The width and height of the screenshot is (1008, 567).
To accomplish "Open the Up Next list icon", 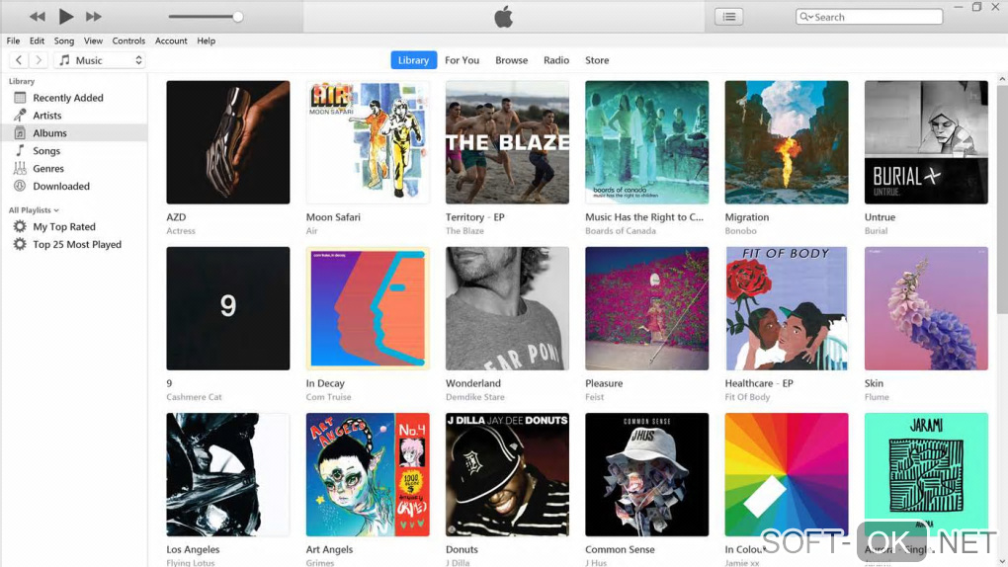I will tap(729, 17).
